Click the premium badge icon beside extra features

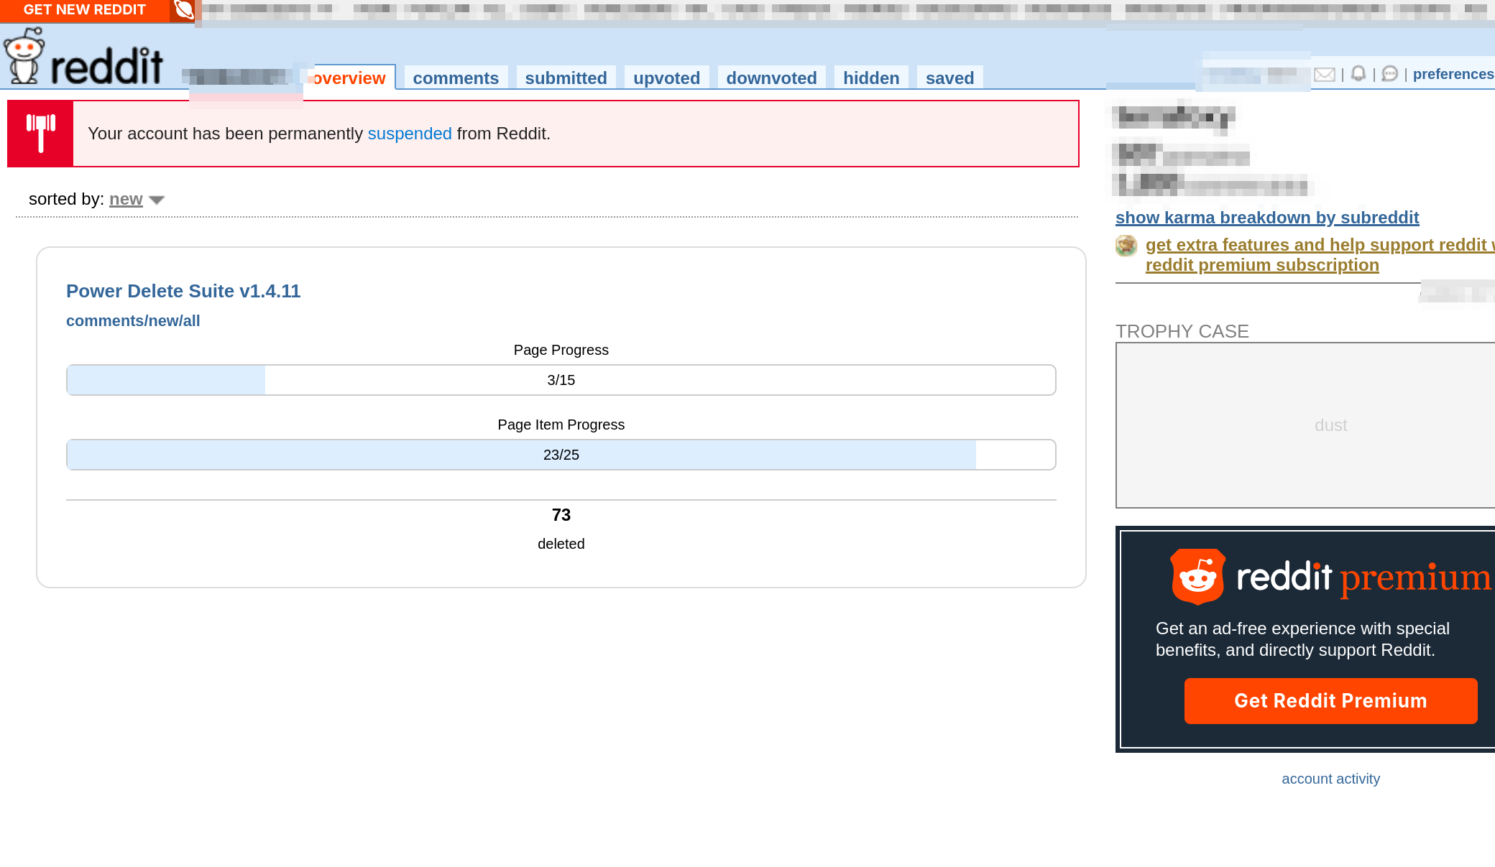[x=1126, y=246]
